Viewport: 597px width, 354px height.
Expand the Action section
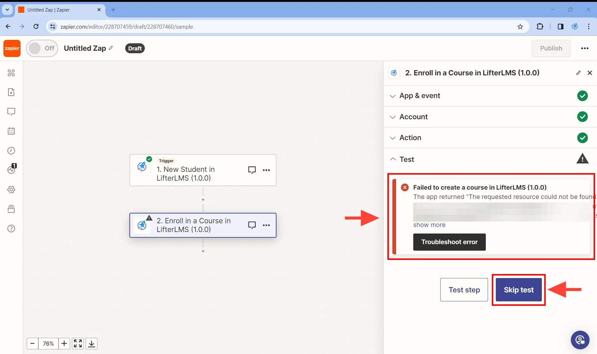pos(490,138)
